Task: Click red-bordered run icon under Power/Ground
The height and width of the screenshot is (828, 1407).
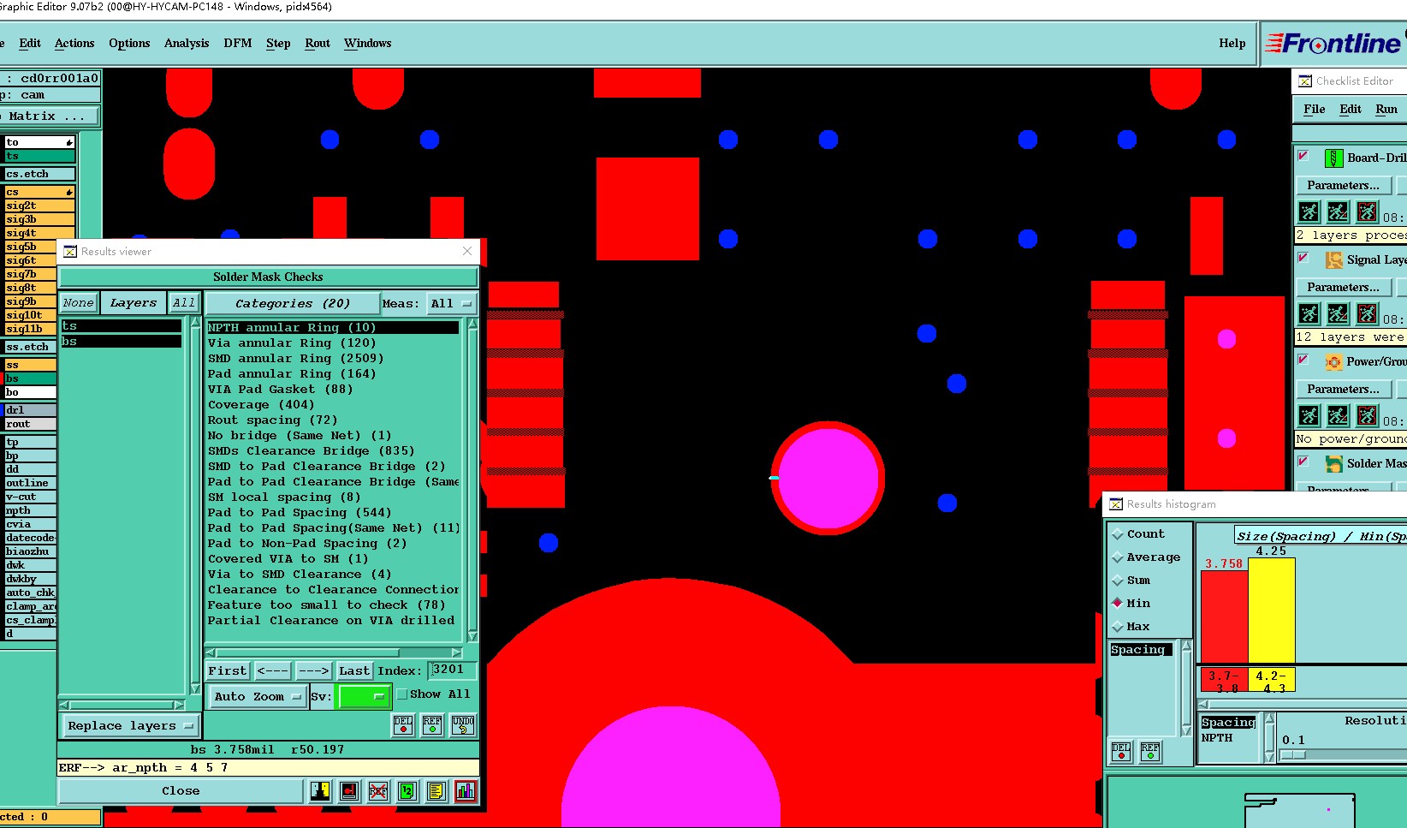Action: (1368, 415)
